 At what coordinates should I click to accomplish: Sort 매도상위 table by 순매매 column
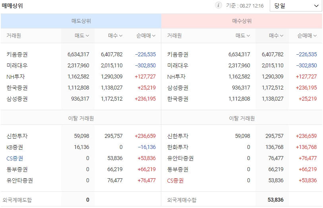tap(146, 36)
